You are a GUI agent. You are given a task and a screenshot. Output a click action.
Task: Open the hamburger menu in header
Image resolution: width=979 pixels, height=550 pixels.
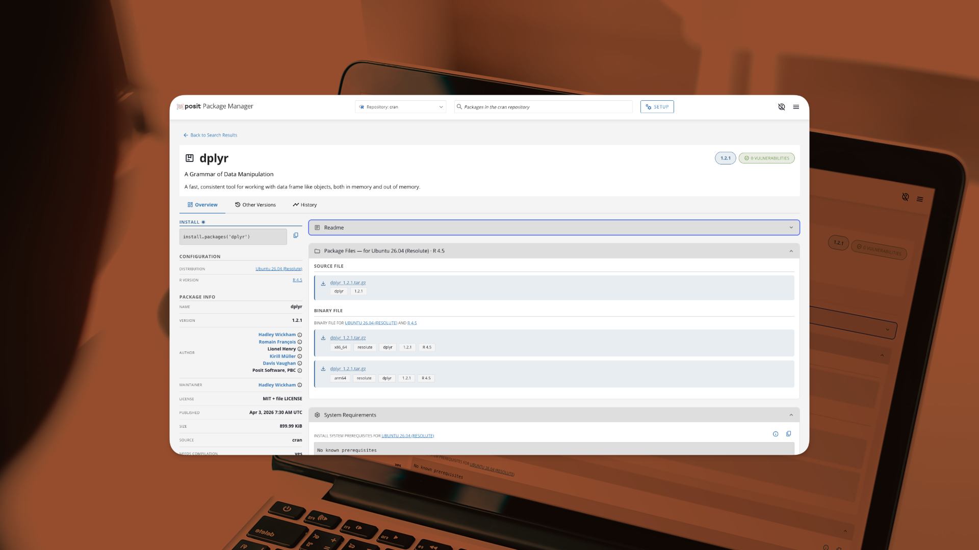click(x=796, y=107)
